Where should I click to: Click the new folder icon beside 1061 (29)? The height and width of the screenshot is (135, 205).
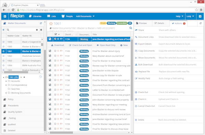click(x=41, y=77)
